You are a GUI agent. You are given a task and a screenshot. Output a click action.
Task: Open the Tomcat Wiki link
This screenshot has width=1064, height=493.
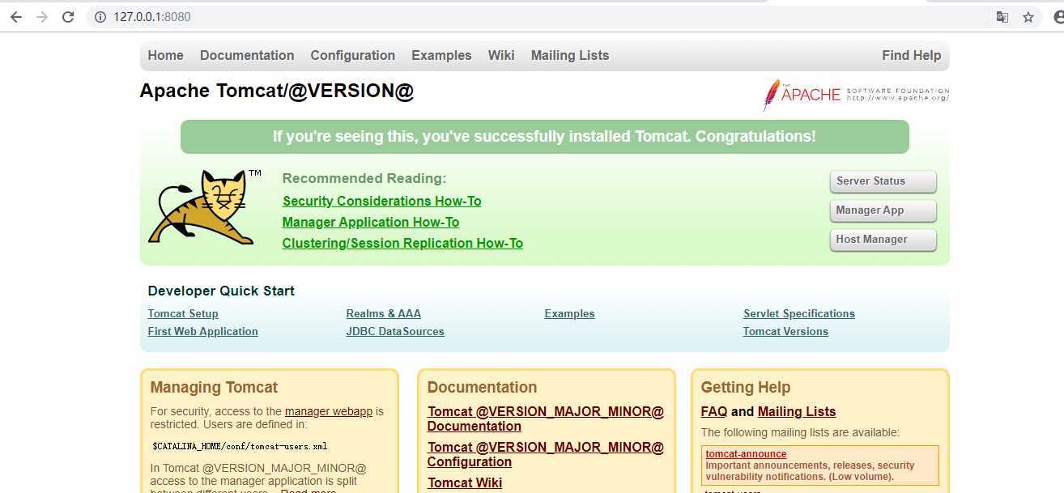click(x=465, y=482)
